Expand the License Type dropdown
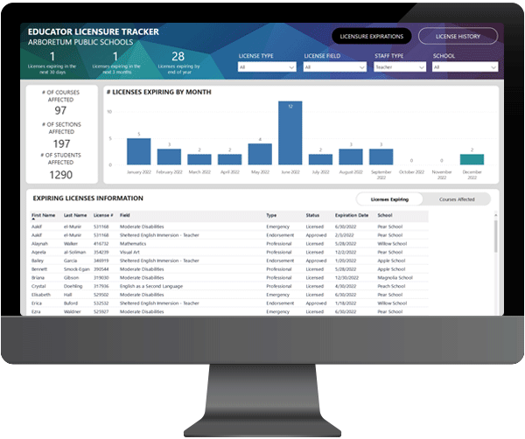This screenshot has height=439, width=525. [267, 67]
